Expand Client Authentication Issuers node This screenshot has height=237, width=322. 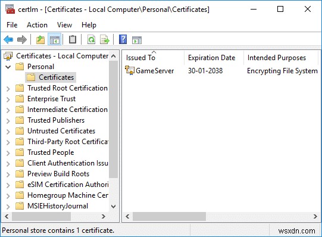pyautogui.click(x=8, y=164)
